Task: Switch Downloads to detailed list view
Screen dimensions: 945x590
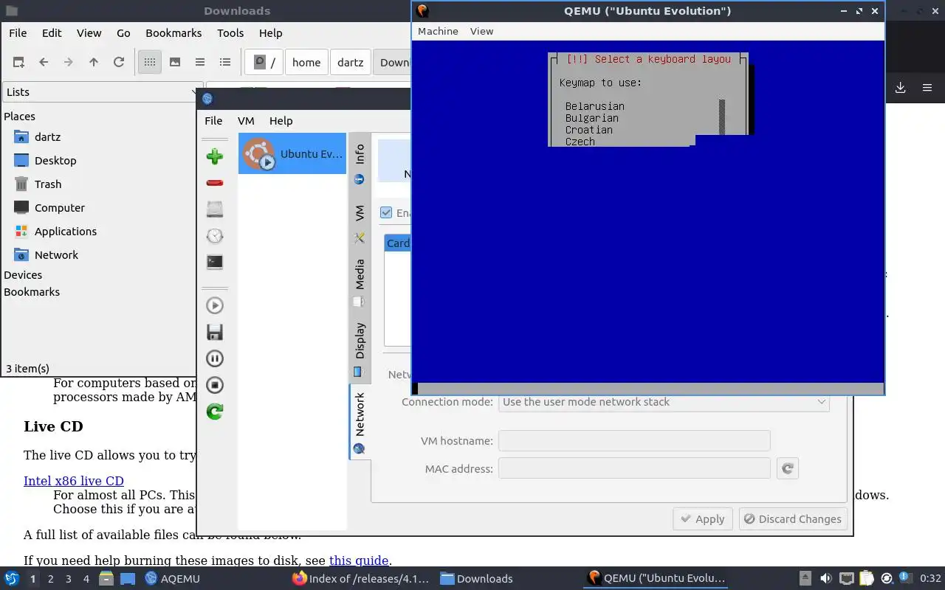Action: [225, 62]
